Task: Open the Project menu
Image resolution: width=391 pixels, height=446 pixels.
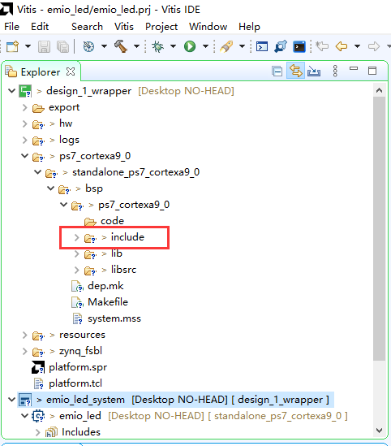Action: 161,27
